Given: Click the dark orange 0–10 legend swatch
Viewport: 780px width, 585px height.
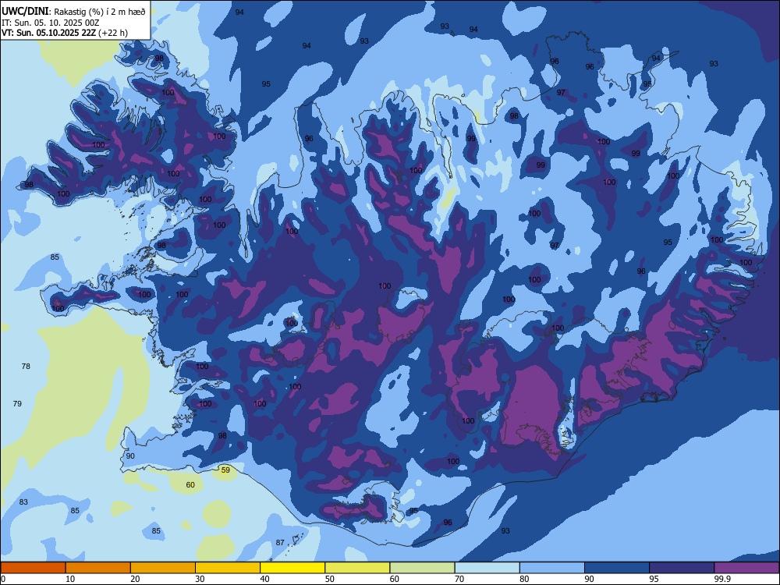Looking at the screenshot, I should 33,568.
